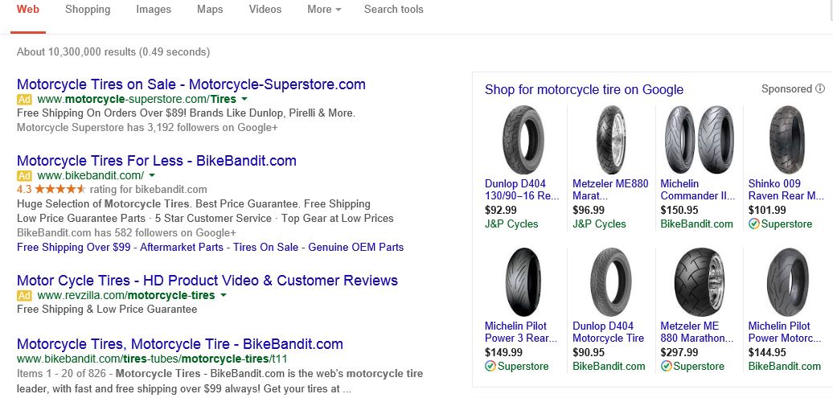Viewport: 833px width, 398px height.
Task: Switch to the Images tab
Action: tap(154, 10)
